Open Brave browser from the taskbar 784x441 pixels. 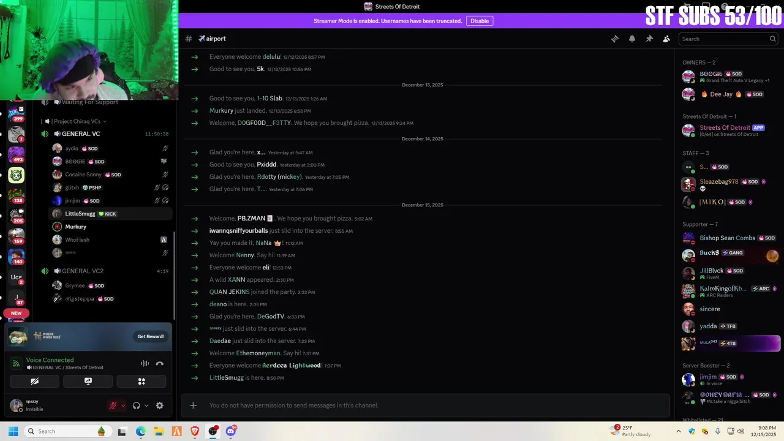[x=195, y=431]
